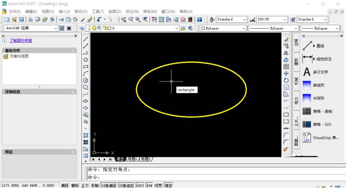Select the Polygon draw tool
Image resolution: width=346 pixels, height=188 pixels.
[86, 60]
